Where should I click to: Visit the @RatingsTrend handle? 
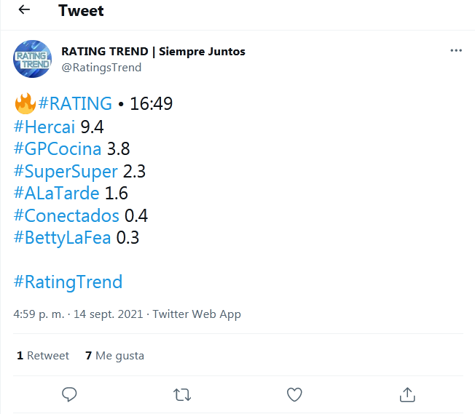(101, 68)
